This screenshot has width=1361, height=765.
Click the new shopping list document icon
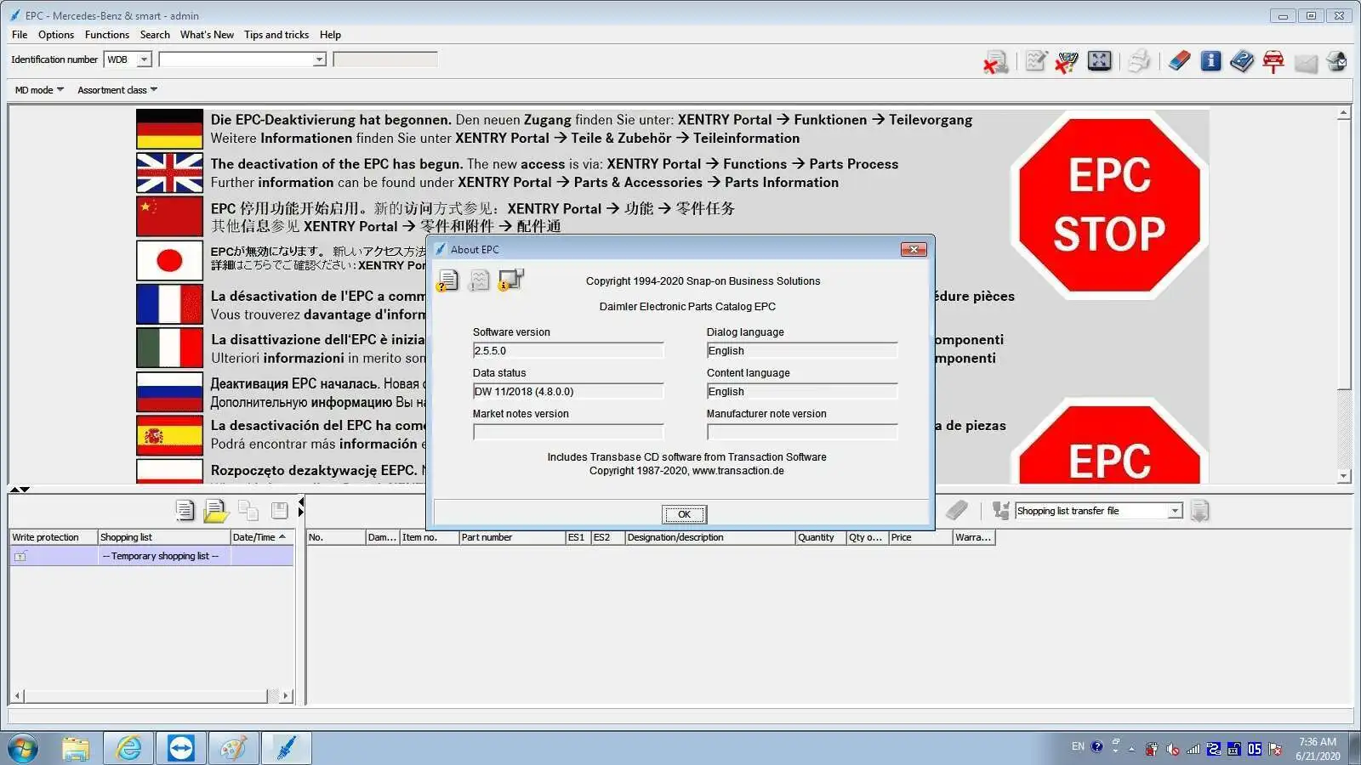coord(185,510)
